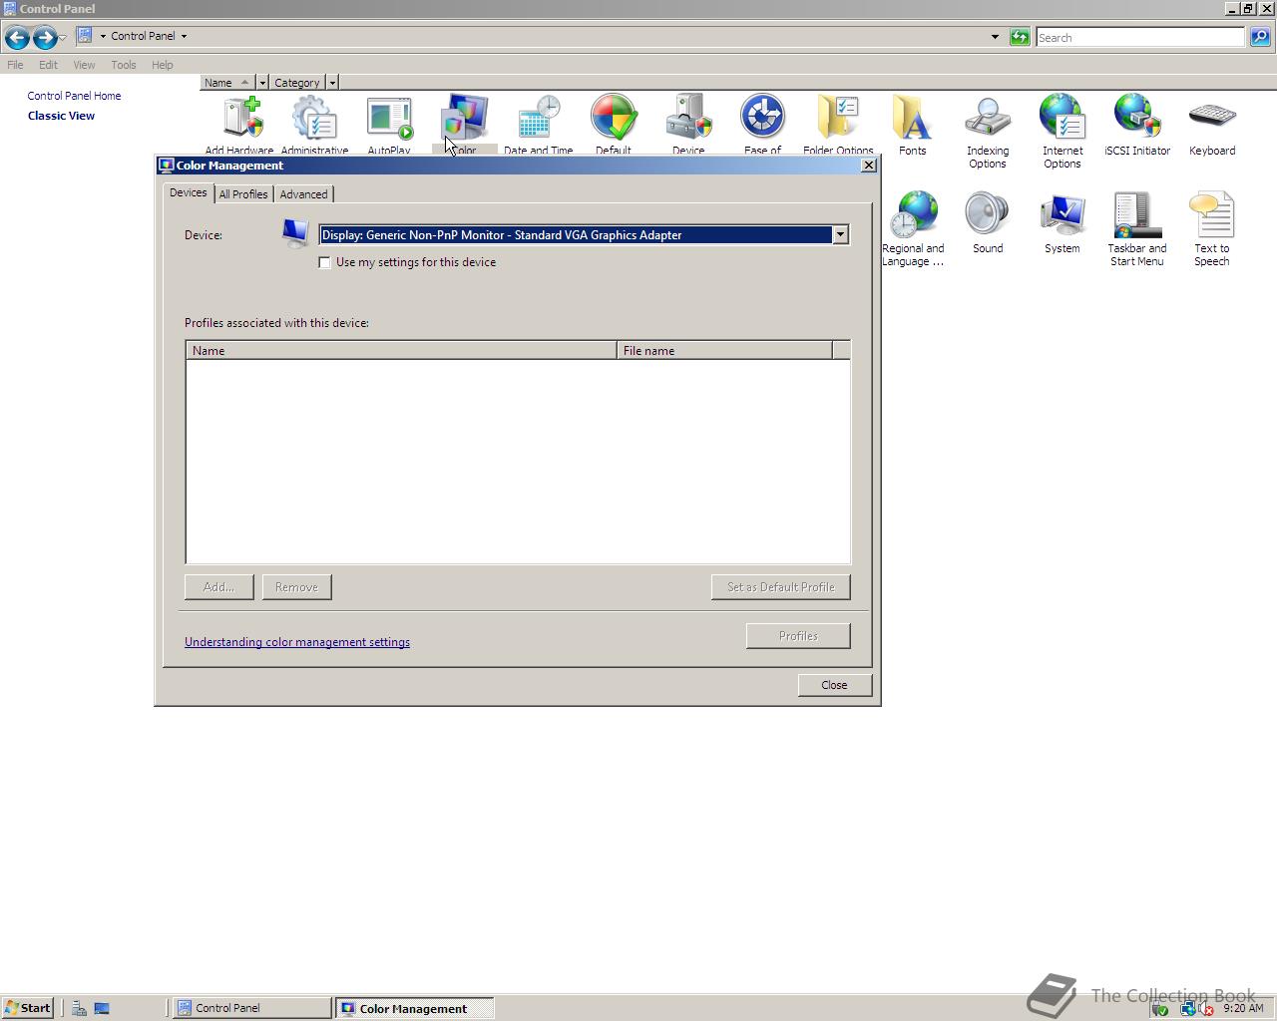Open the Color Management control panel icon
This screenshot has height=1021, width=1277.
click(464, 124)
